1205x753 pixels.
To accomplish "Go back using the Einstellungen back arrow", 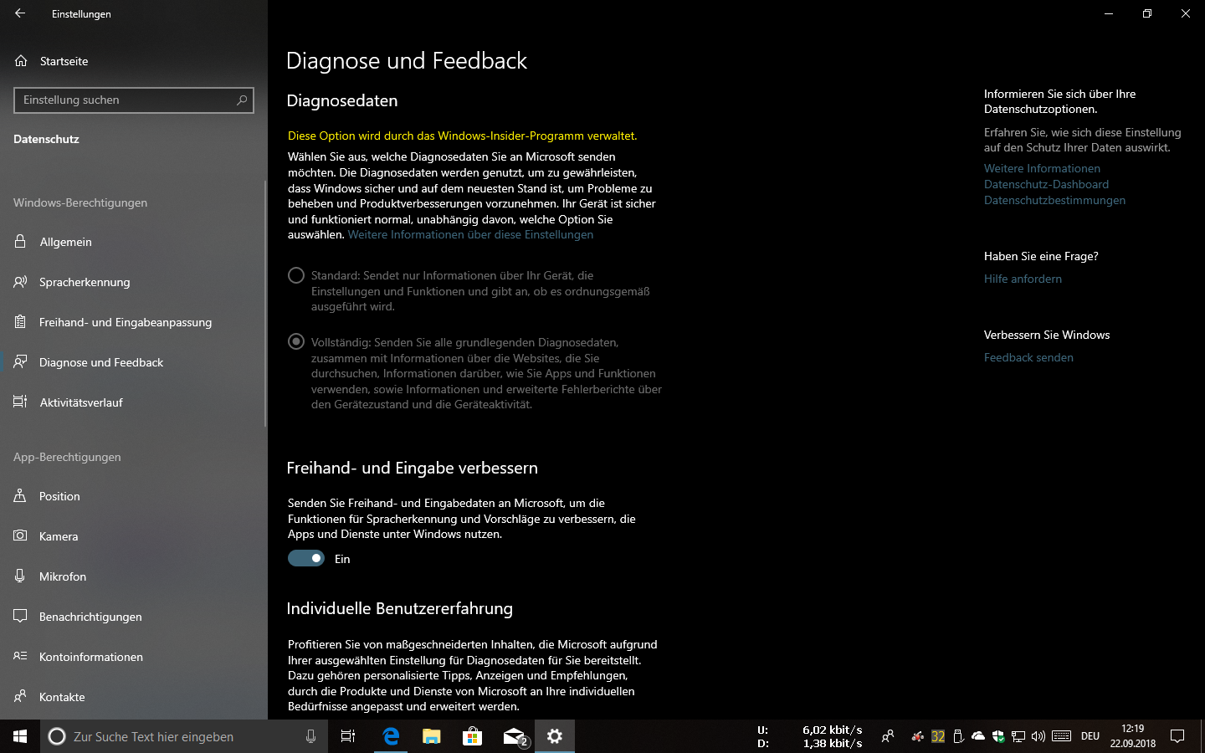I will coord(20,13).
